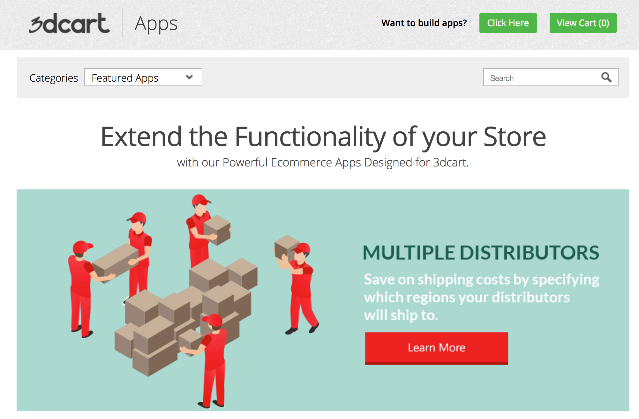
Task: Click the Powerful Ecommerce Apps subheading
Action: [323, 163]
